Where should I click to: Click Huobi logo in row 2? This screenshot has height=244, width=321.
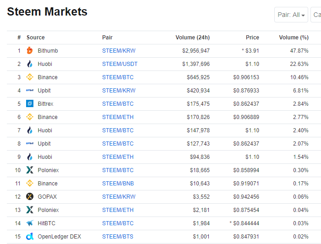[x=30, y=64]
